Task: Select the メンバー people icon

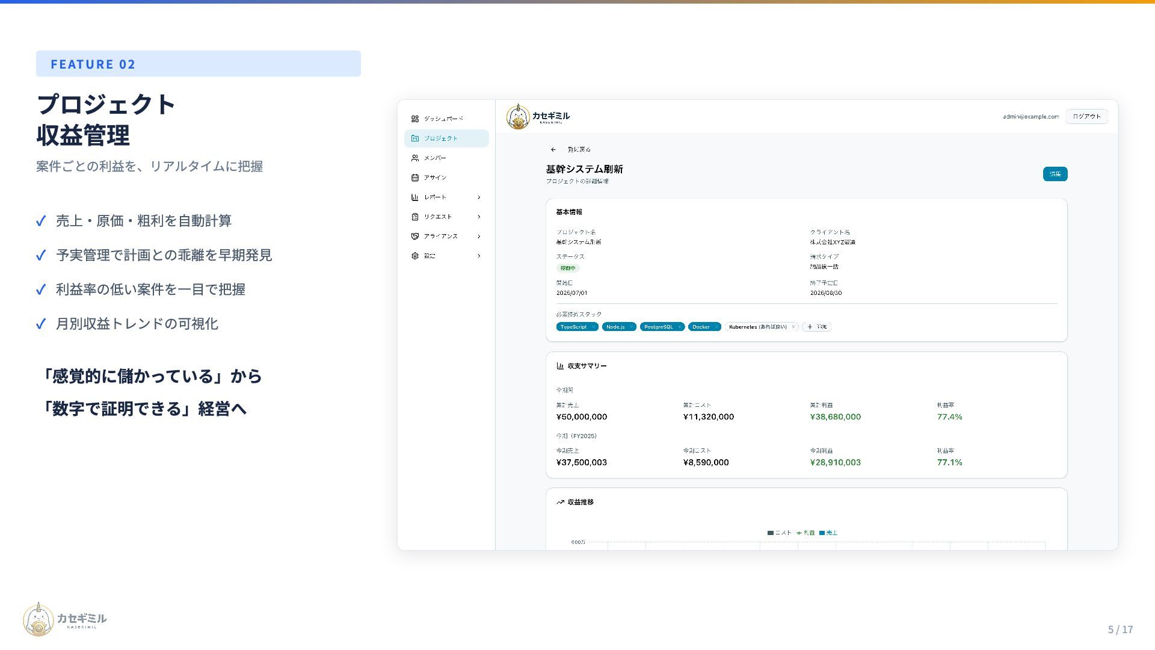Action: coord(414,158)
